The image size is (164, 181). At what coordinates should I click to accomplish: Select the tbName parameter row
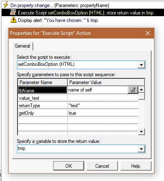(x=42, y=90)
